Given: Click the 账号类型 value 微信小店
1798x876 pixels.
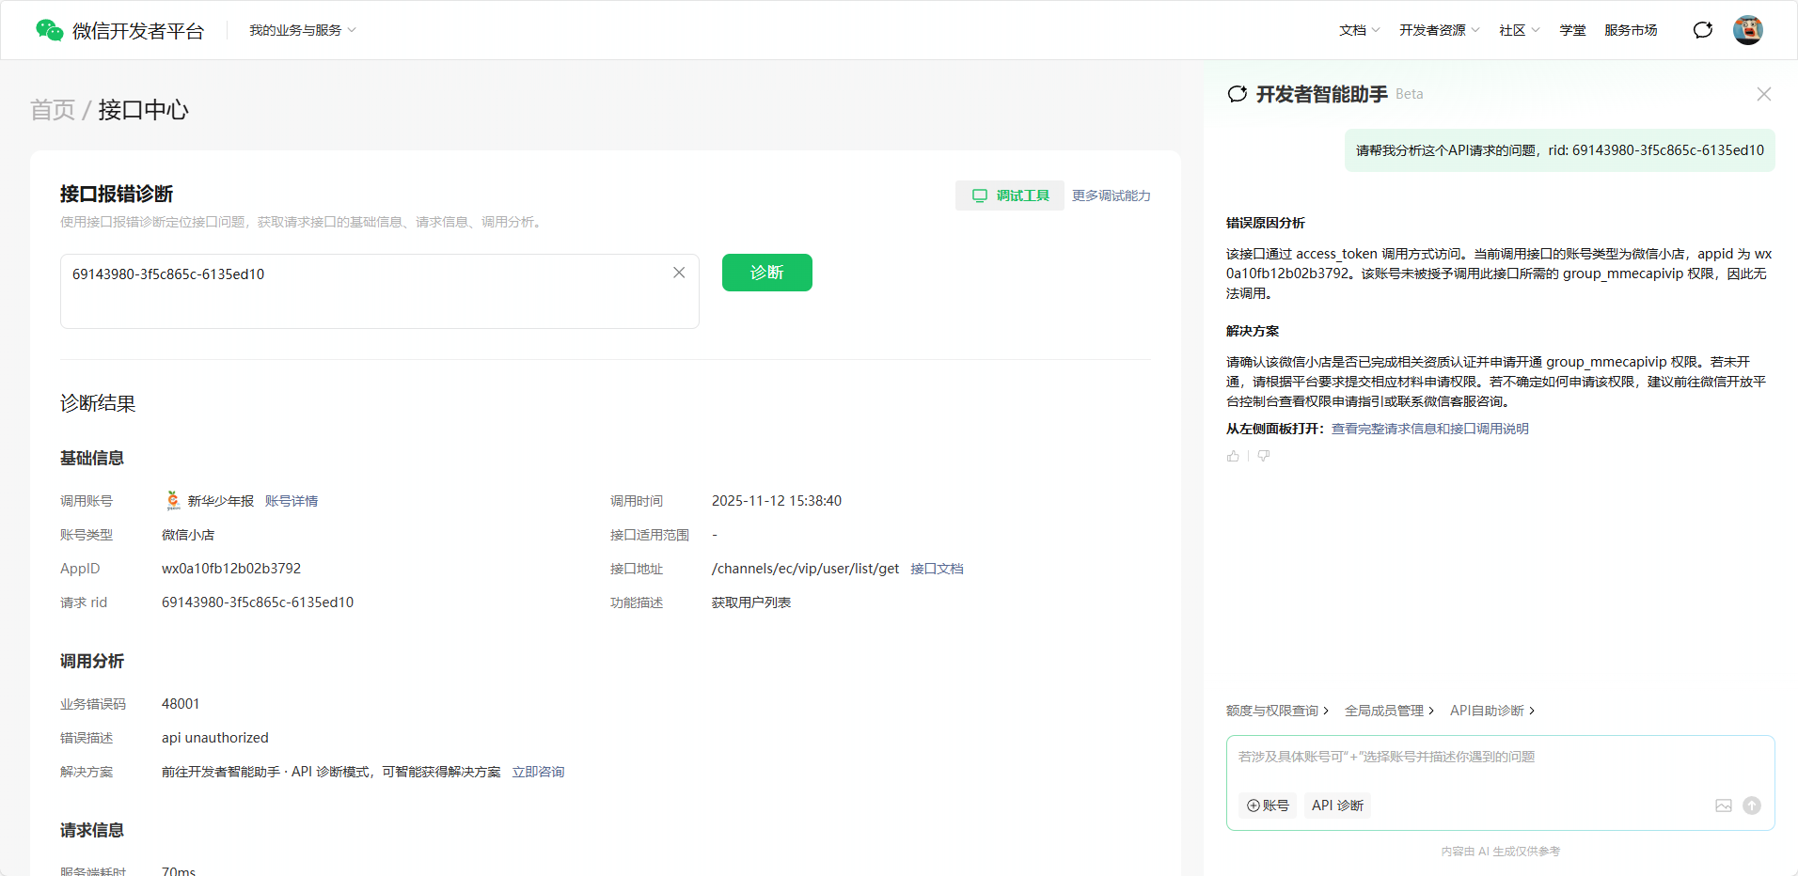Looking at the screenshot, I should 188,535.
